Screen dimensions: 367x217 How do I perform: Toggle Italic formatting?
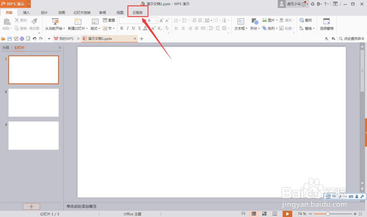point(128,28)
